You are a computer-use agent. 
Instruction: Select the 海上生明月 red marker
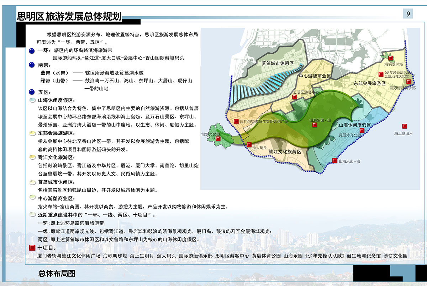404,126
